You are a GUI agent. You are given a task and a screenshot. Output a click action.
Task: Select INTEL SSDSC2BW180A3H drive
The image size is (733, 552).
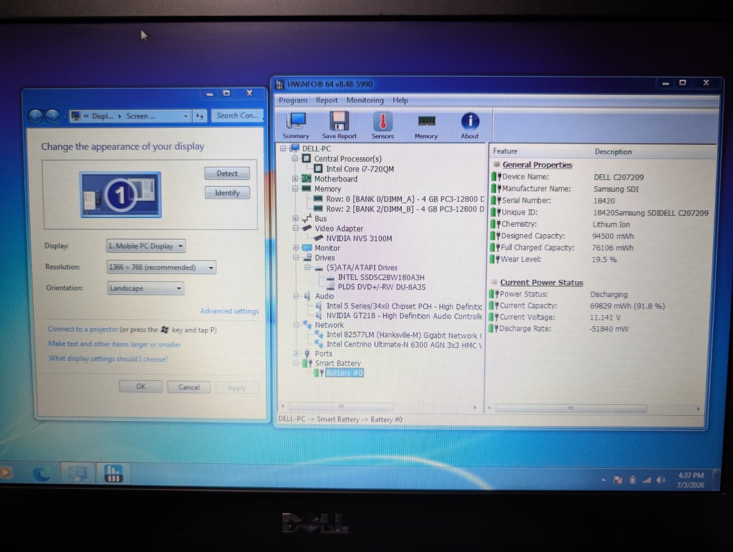[381, 277]
